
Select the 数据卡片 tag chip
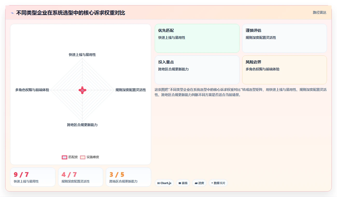[218, 183]
